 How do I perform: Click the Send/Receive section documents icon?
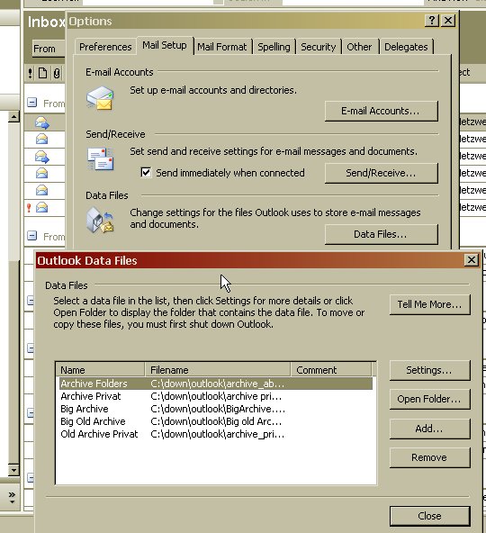coord(100,159)
